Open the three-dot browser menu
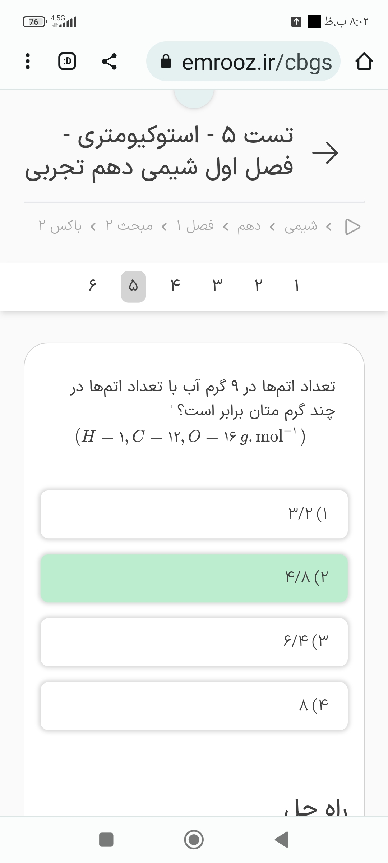This screenshot has height=863, width=388. coord(27,61)
